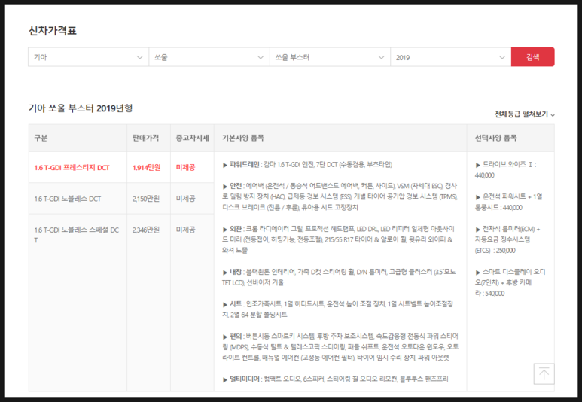This screenshot has width=582, height=402.
Task: Select the 1.6 T-GDI 노블레스 스페셜 DCT row
Action: [78, 235]
